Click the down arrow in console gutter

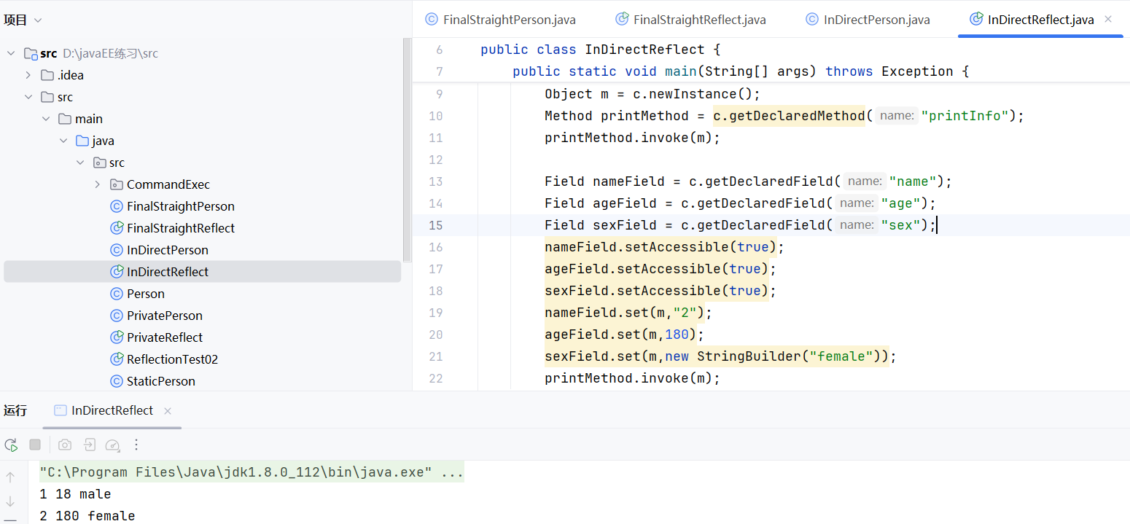[10, 501]
